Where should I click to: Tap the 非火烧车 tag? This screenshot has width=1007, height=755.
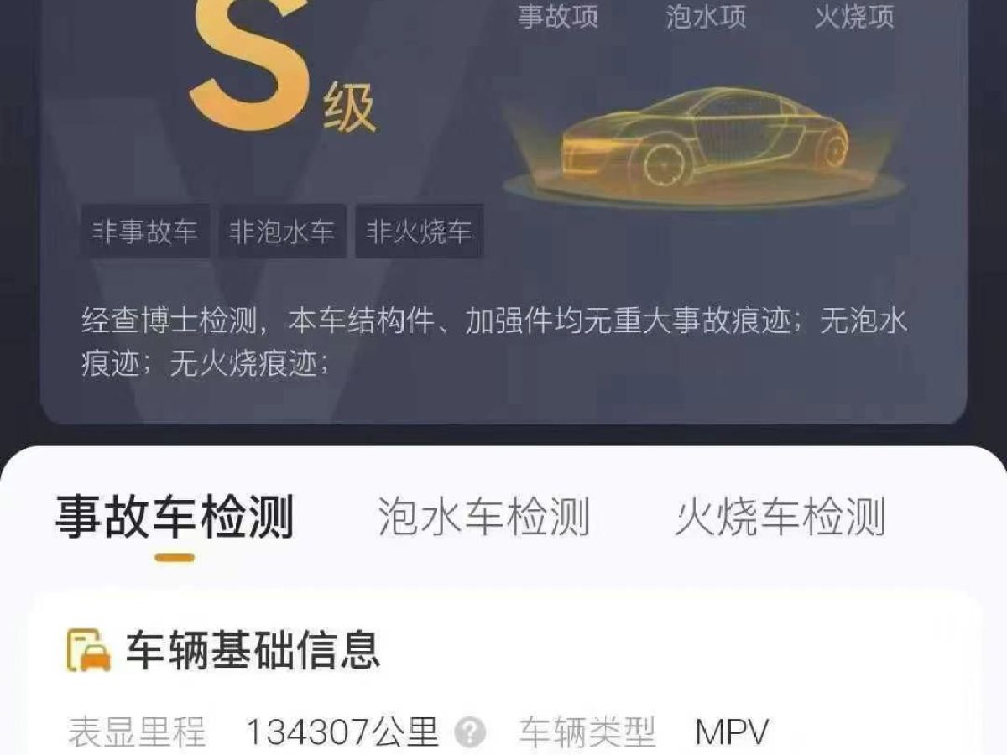click(x=419, y=231)
